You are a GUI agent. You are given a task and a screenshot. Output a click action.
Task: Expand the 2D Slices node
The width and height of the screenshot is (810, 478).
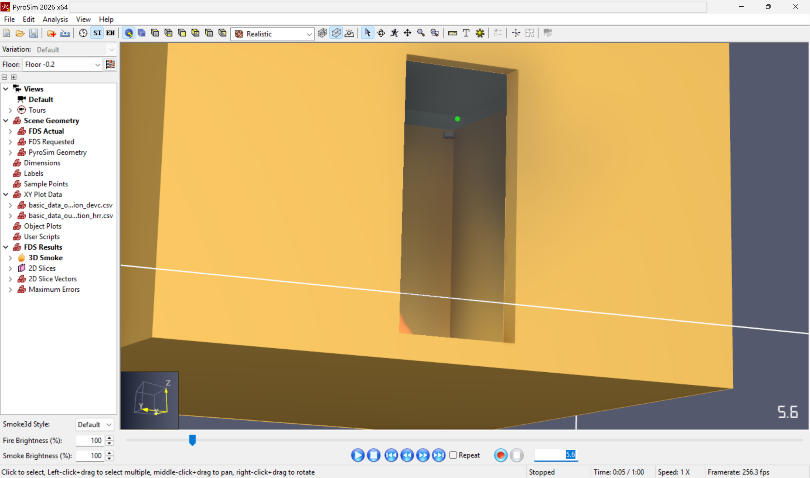tap(10, 269)
